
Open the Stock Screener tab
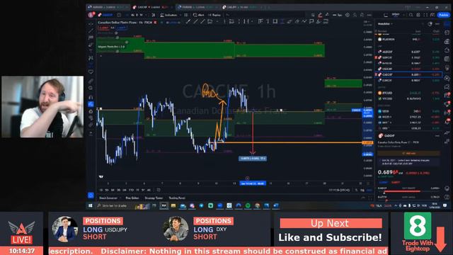(108, 198)
